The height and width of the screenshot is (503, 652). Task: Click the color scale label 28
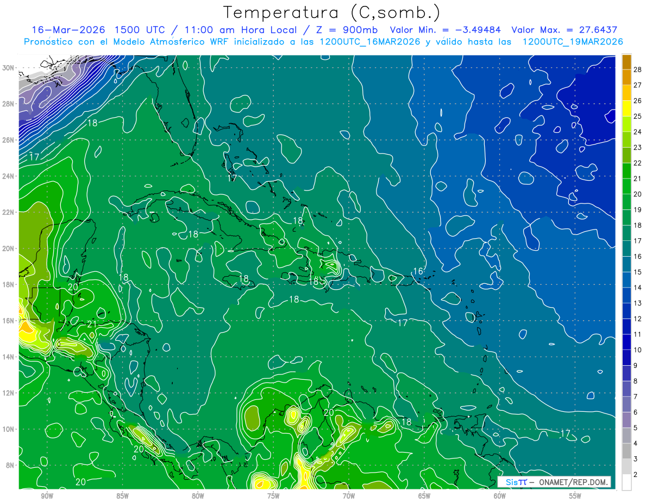[x=637, y=69]
